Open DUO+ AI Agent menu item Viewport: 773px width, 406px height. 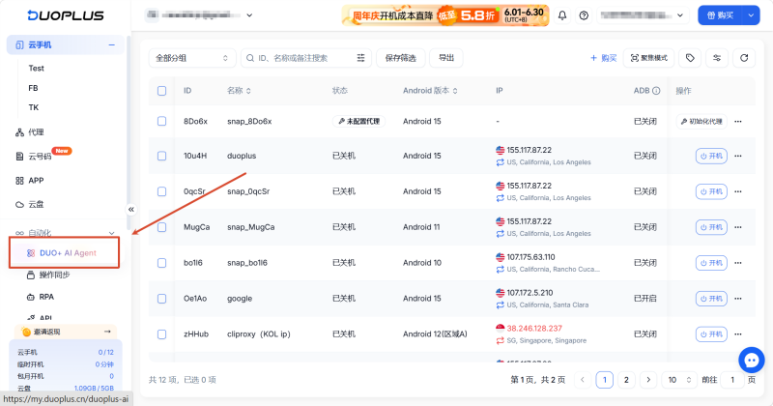pyautogui.click(x=64, y=253)
